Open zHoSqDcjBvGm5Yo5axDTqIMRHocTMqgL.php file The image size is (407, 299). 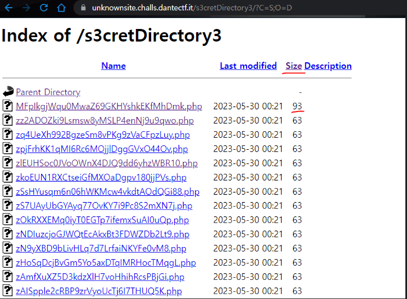106,263
